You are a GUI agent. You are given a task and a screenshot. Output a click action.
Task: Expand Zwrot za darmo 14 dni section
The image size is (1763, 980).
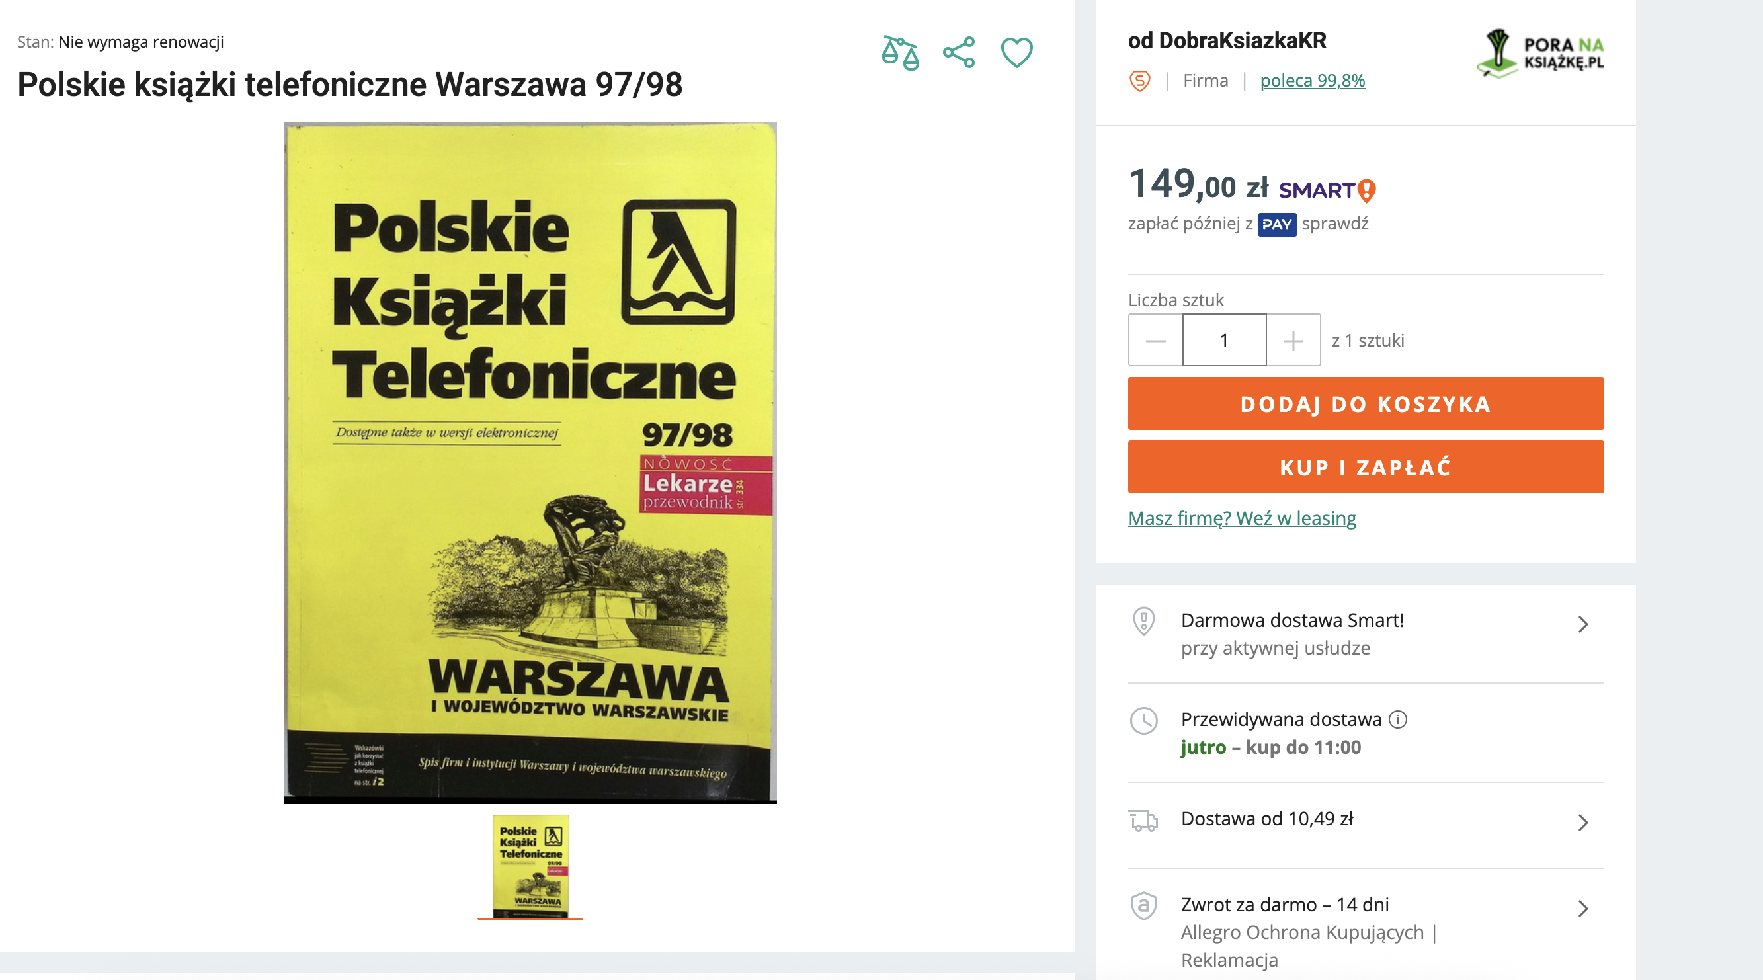[1366, 930]
